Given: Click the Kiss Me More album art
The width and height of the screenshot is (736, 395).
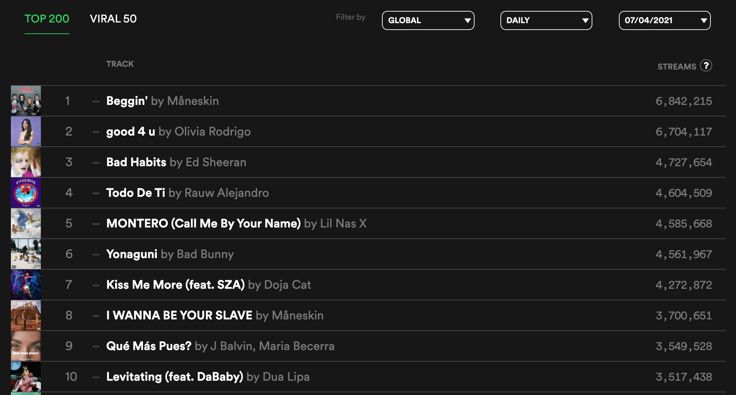Looking at the screenshot, I should (26, 285).
